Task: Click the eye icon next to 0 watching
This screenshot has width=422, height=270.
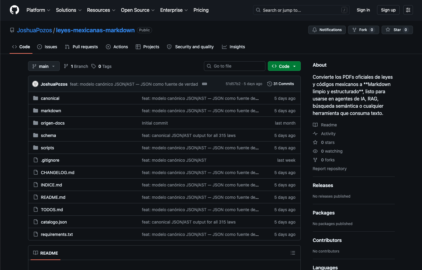Action: pyautogui.click(x=315, y=151)
